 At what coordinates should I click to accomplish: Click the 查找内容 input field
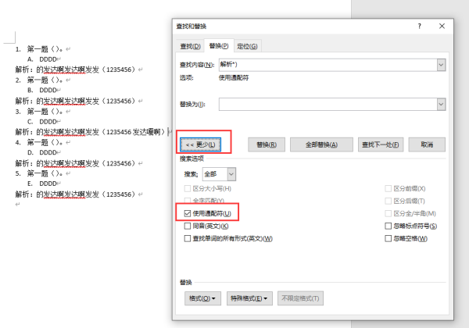[x=328, y=65]
